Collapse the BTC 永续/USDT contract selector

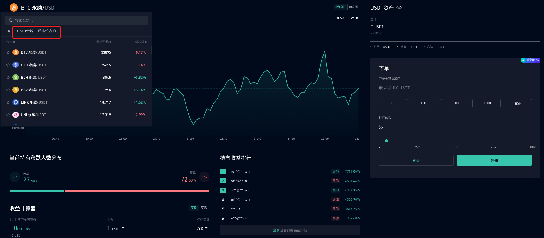point(62,8)
